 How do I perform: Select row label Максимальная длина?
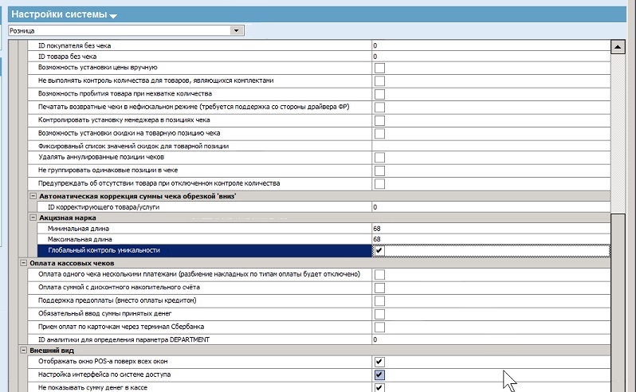coord(80,239)
